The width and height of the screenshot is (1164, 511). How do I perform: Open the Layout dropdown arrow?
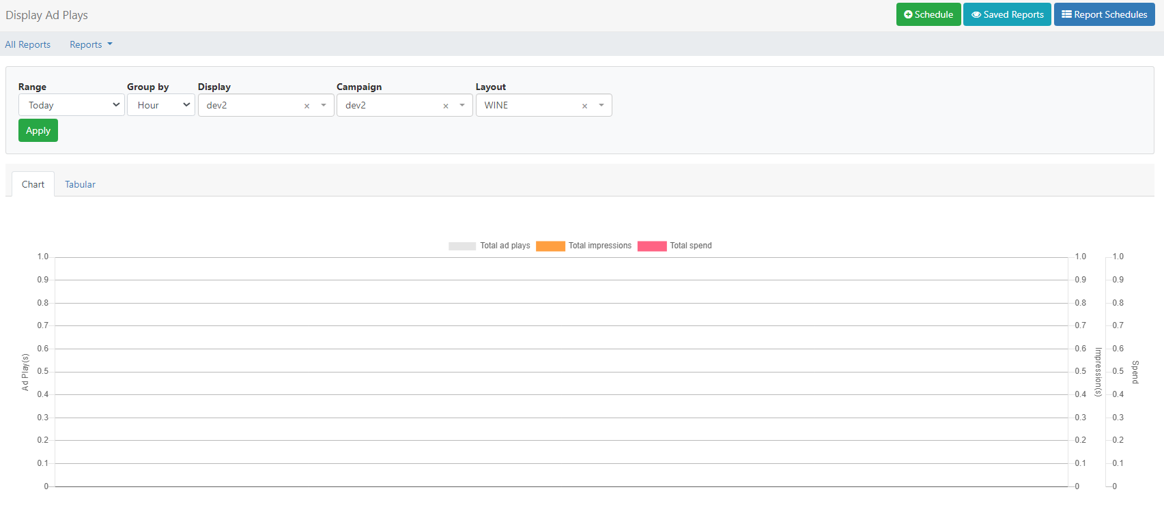point(601,105)
